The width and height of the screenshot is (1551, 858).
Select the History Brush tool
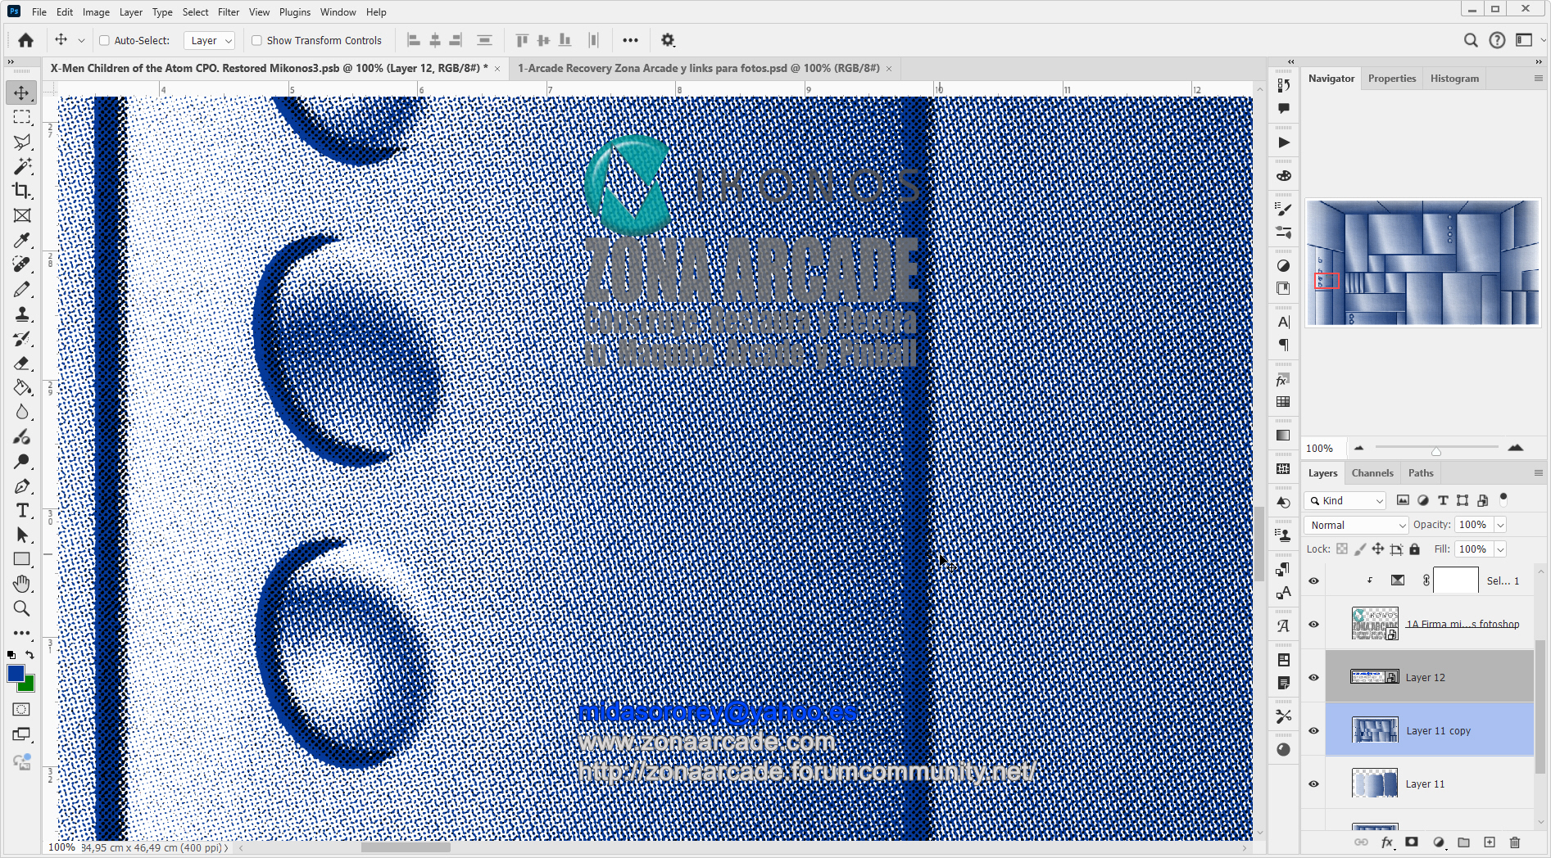(22, 338)
